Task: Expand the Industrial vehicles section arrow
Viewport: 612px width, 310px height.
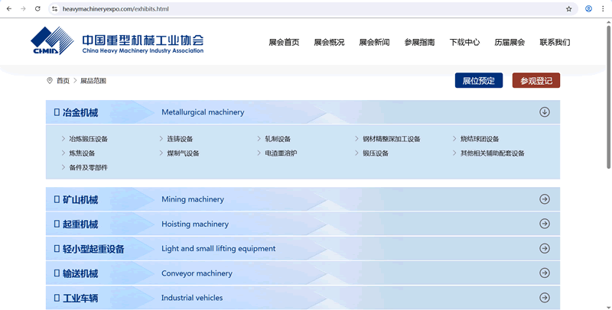Action: (545, 298)
